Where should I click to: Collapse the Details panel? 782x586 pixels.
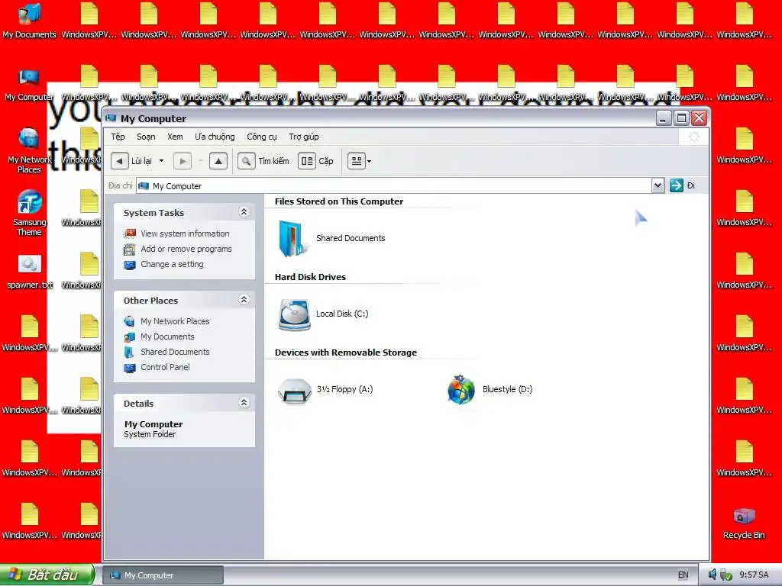[244, 403]
